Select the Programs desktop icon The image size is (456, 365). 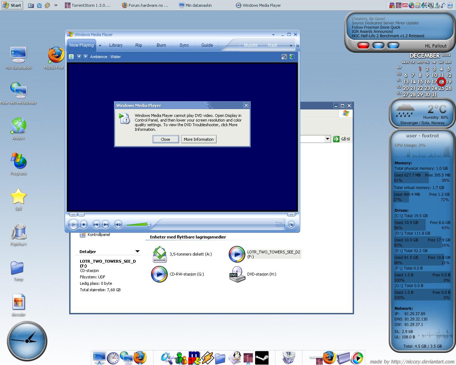click(19, 164)
